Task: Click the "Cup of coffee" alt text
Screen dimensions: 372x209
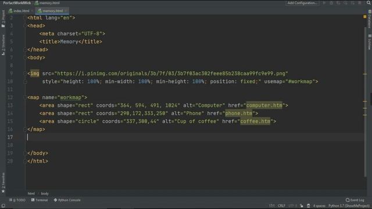Action: tap(196, 121)
